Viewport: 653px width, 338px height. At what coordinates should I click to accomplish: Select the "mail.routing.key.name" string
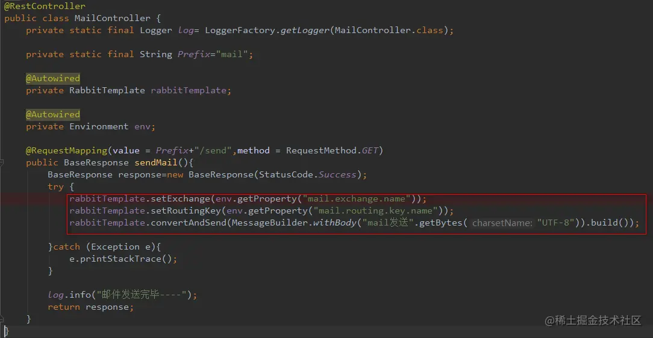[x=376, y=210]
